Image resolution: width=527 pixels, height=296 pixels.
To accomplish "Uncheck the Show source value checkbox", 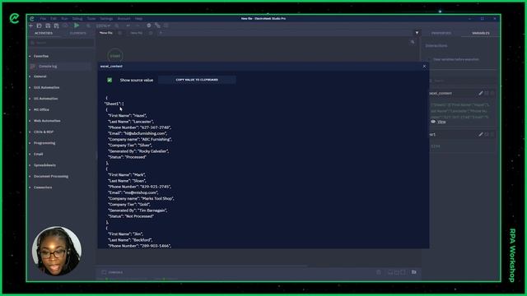I will coord(110,80).
